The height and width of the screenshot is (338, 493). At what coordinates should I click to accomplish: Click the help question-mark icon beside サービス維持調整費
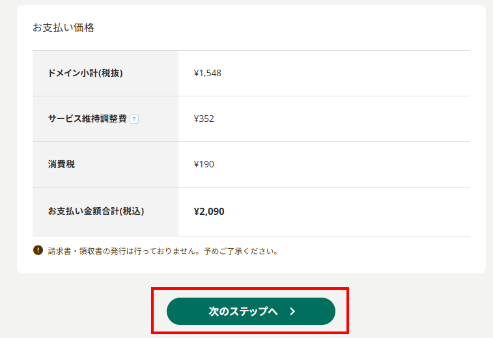tap(134, 119)
